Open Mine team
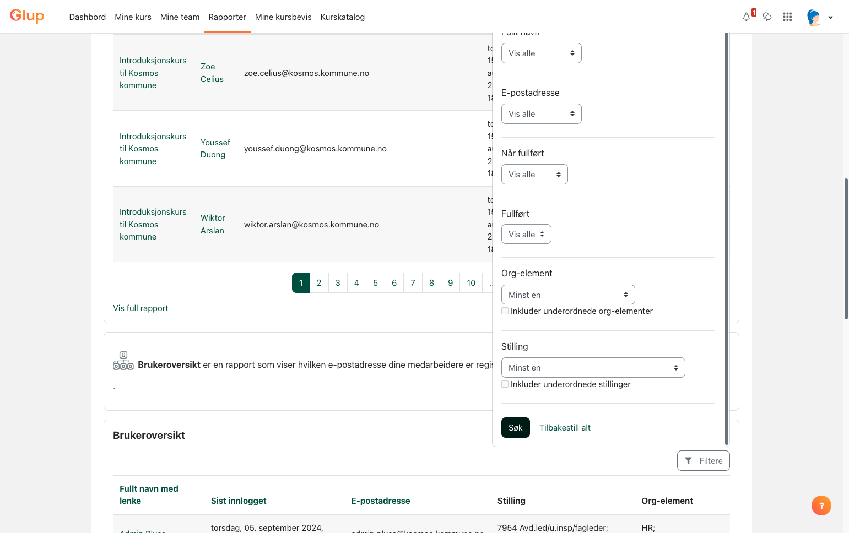849x533 pixels. tap(180, 17)
